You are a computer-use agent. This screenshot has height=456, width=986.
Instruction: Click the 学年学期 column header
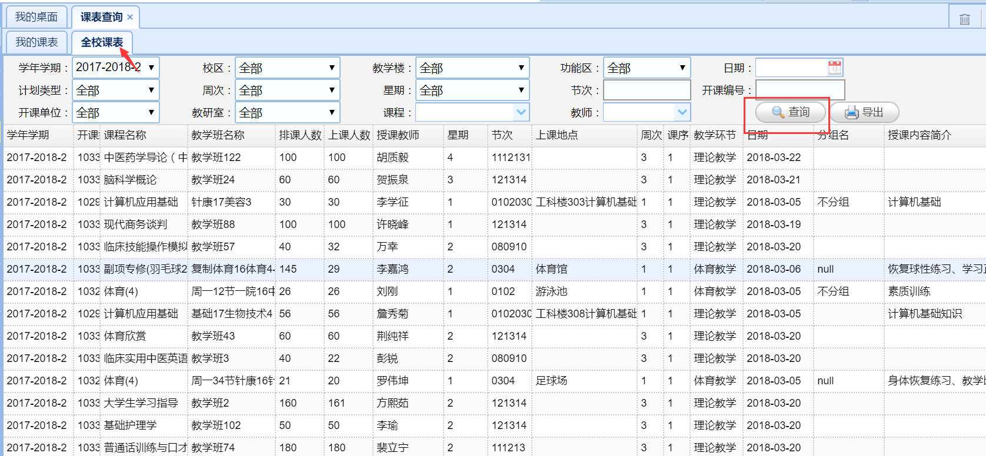coord(39,135)
